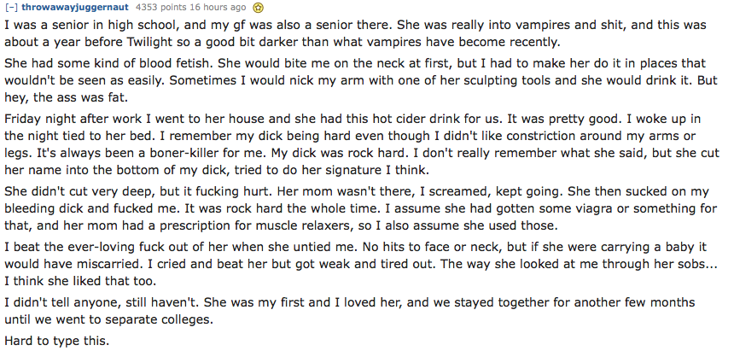Open throwawayjuggernaut's user profile link
This screenshot has height=351, width=734.
75,8
